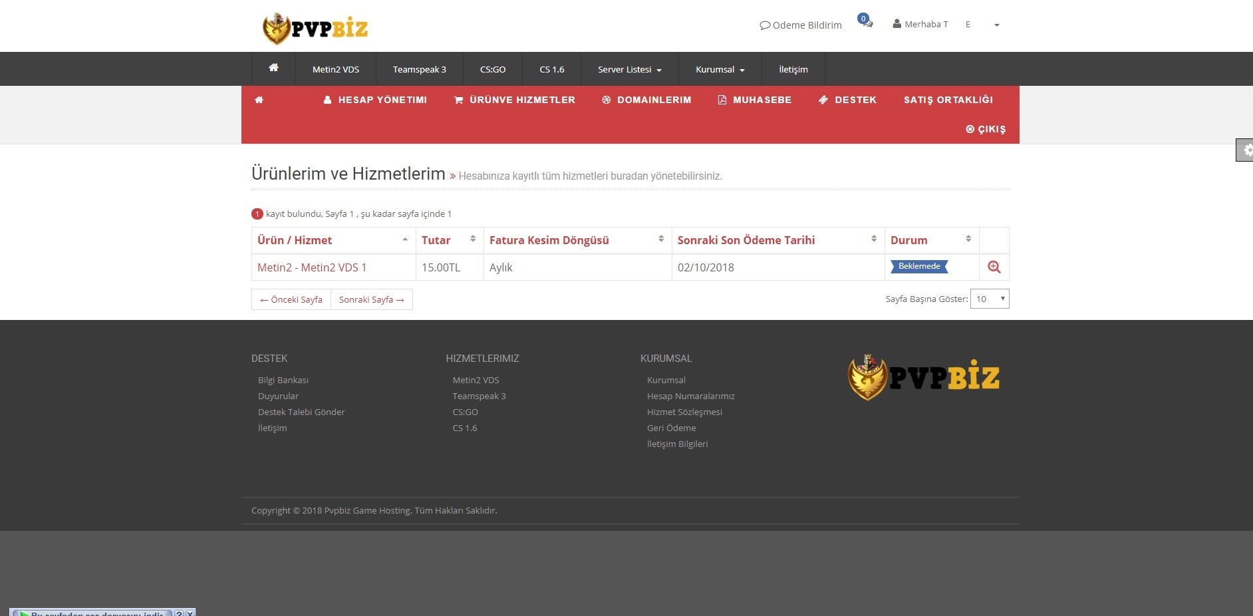Click the PVPBIZ logo in the header

click(x=315, y=29)
